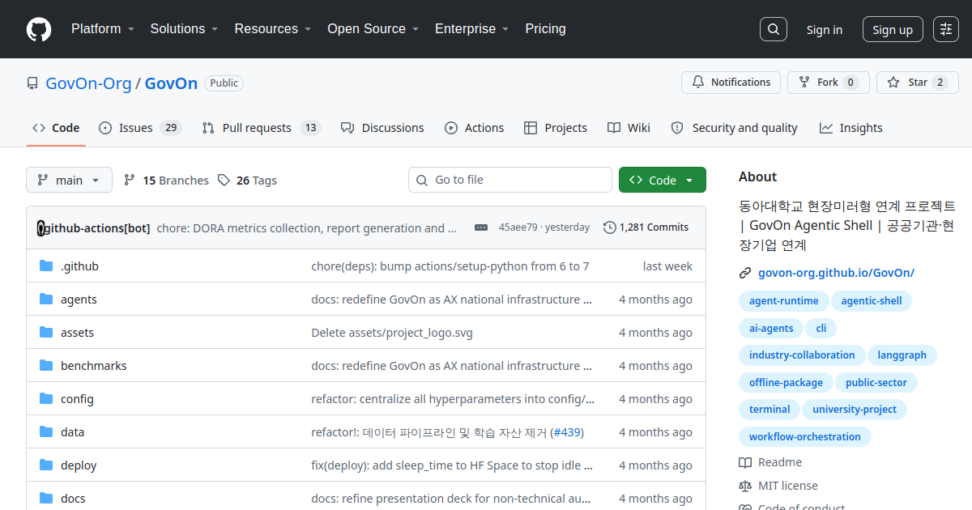Image resolution: width=972 pixels, height=510 pixels.
Task: Click the fork icon in Fork button
Action: (804, 83)
